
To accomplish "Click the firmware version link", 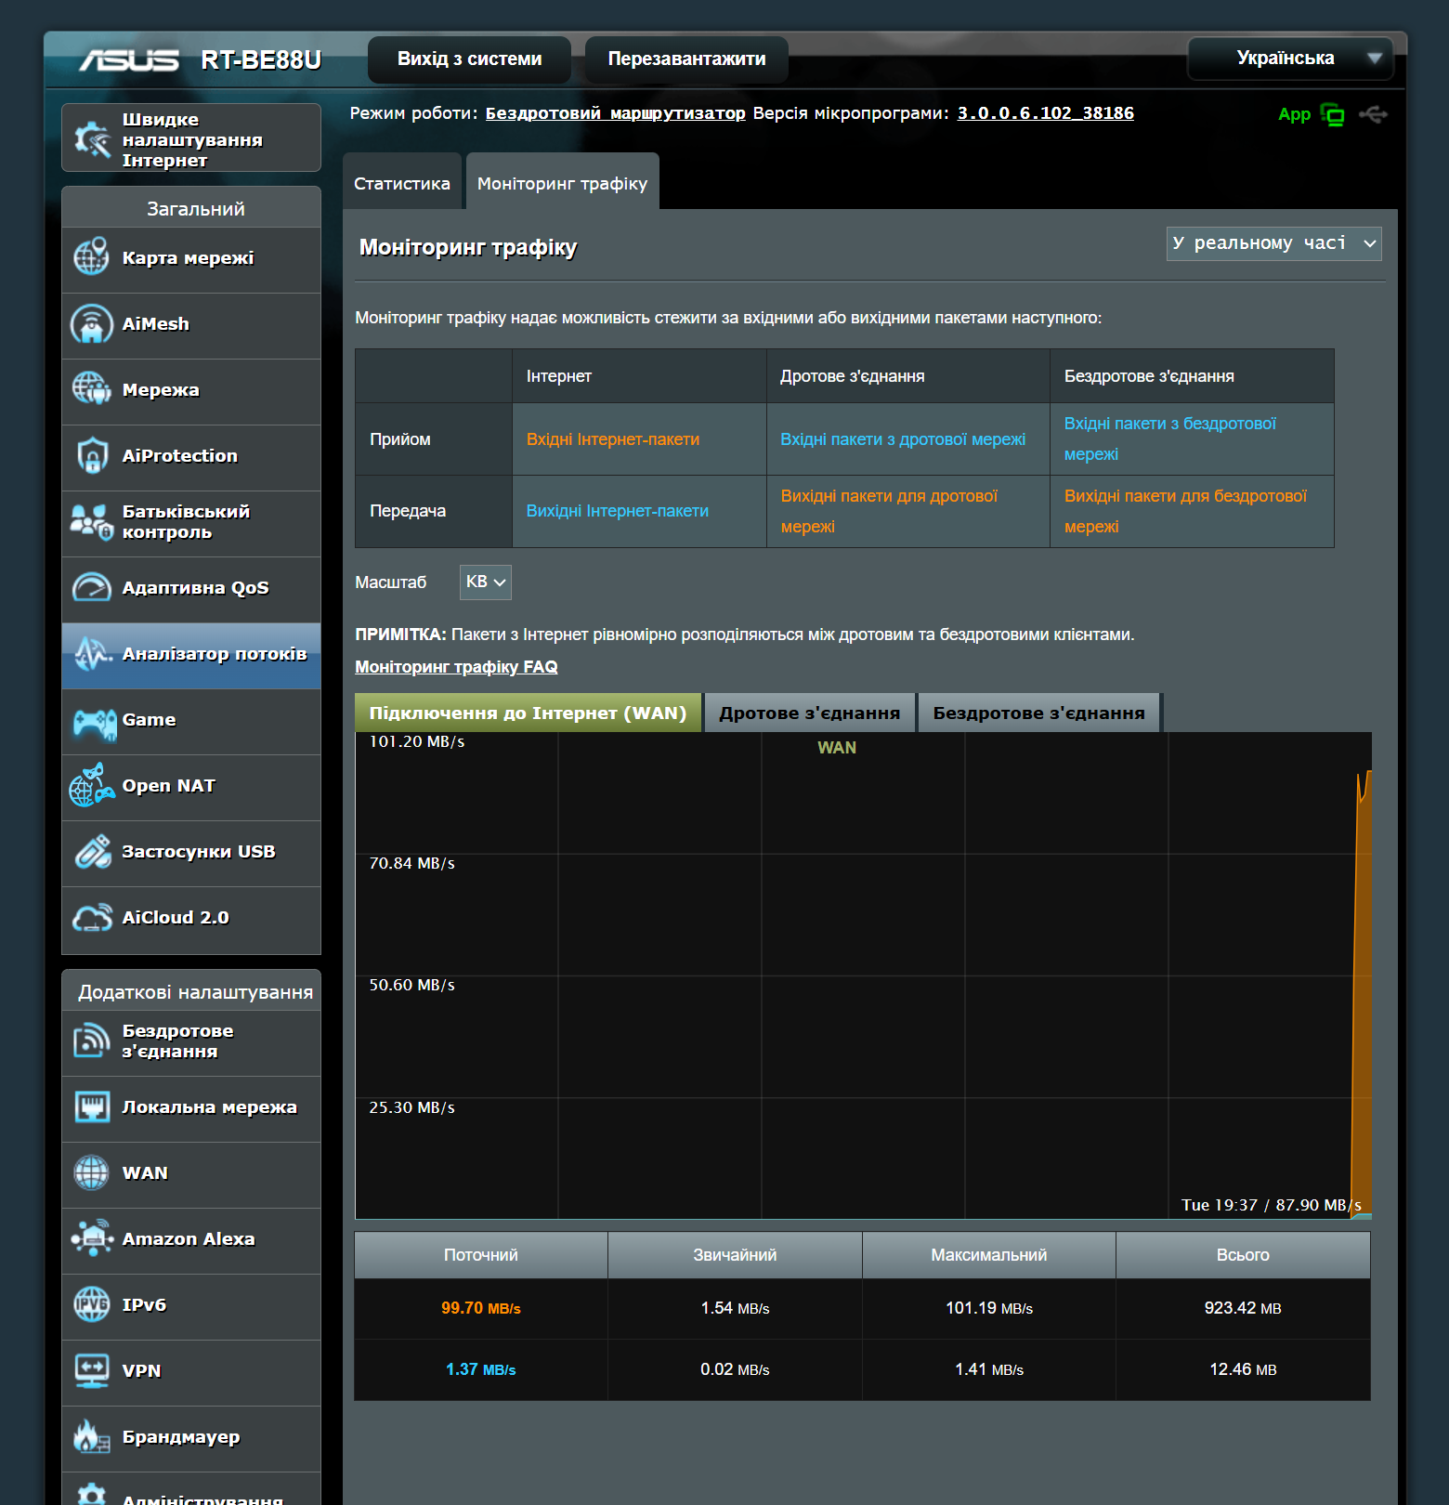I will 1045,113.
